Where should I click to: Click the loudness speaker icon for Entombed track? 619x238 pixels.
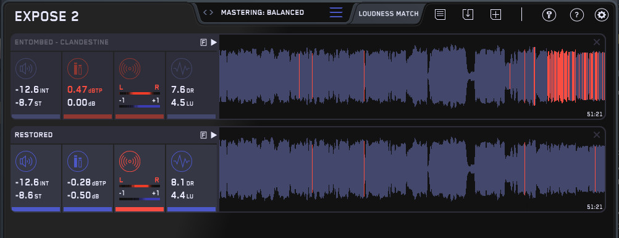26,69
